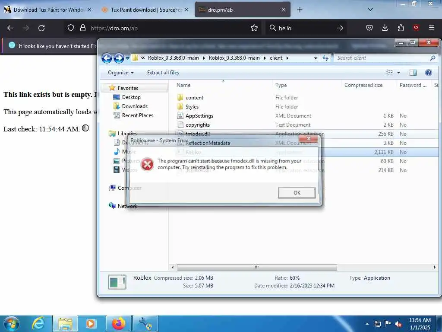Open a new Firefox tab
Screen dimensions: 442x332
tap(300, 10)
